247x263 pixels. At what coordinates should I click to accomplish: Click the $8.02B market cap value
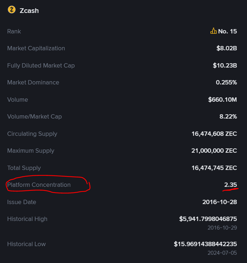pyautogui.click(x=227, y=48)
